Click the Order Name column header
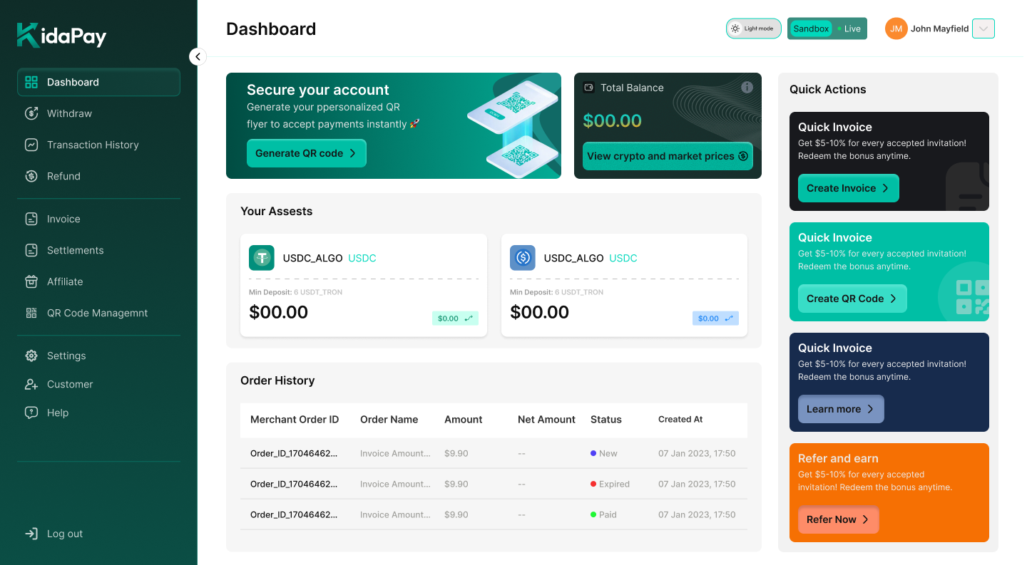This screenshot has height=565, width=1027. (x=389, y=420)
